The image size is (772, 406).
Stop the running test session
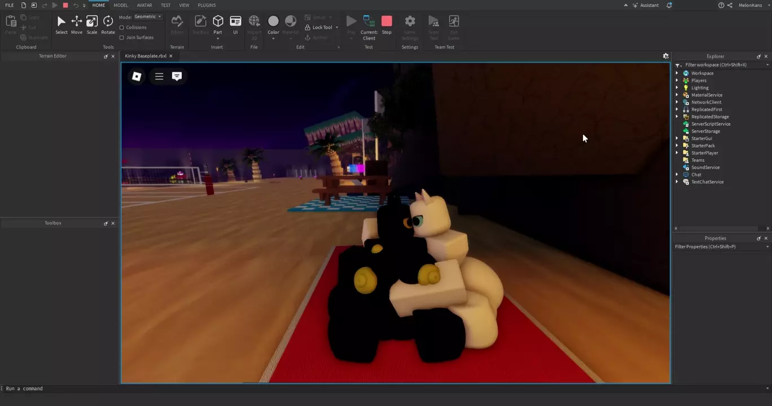pyautogui.click(x=387, y=25)
